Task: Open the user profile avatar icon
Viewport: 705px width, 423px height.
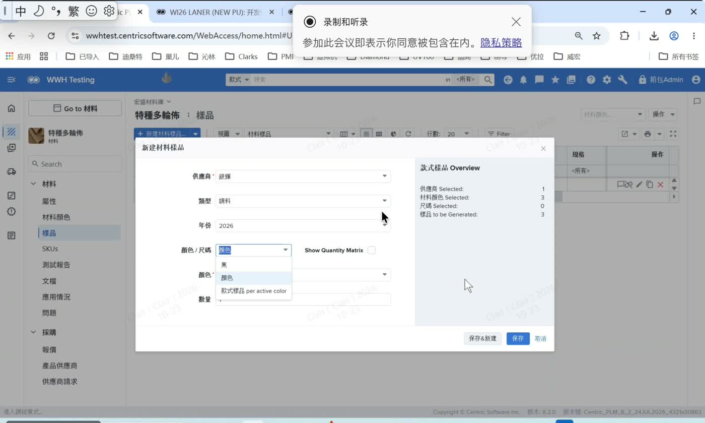Action: click(696, 80)
